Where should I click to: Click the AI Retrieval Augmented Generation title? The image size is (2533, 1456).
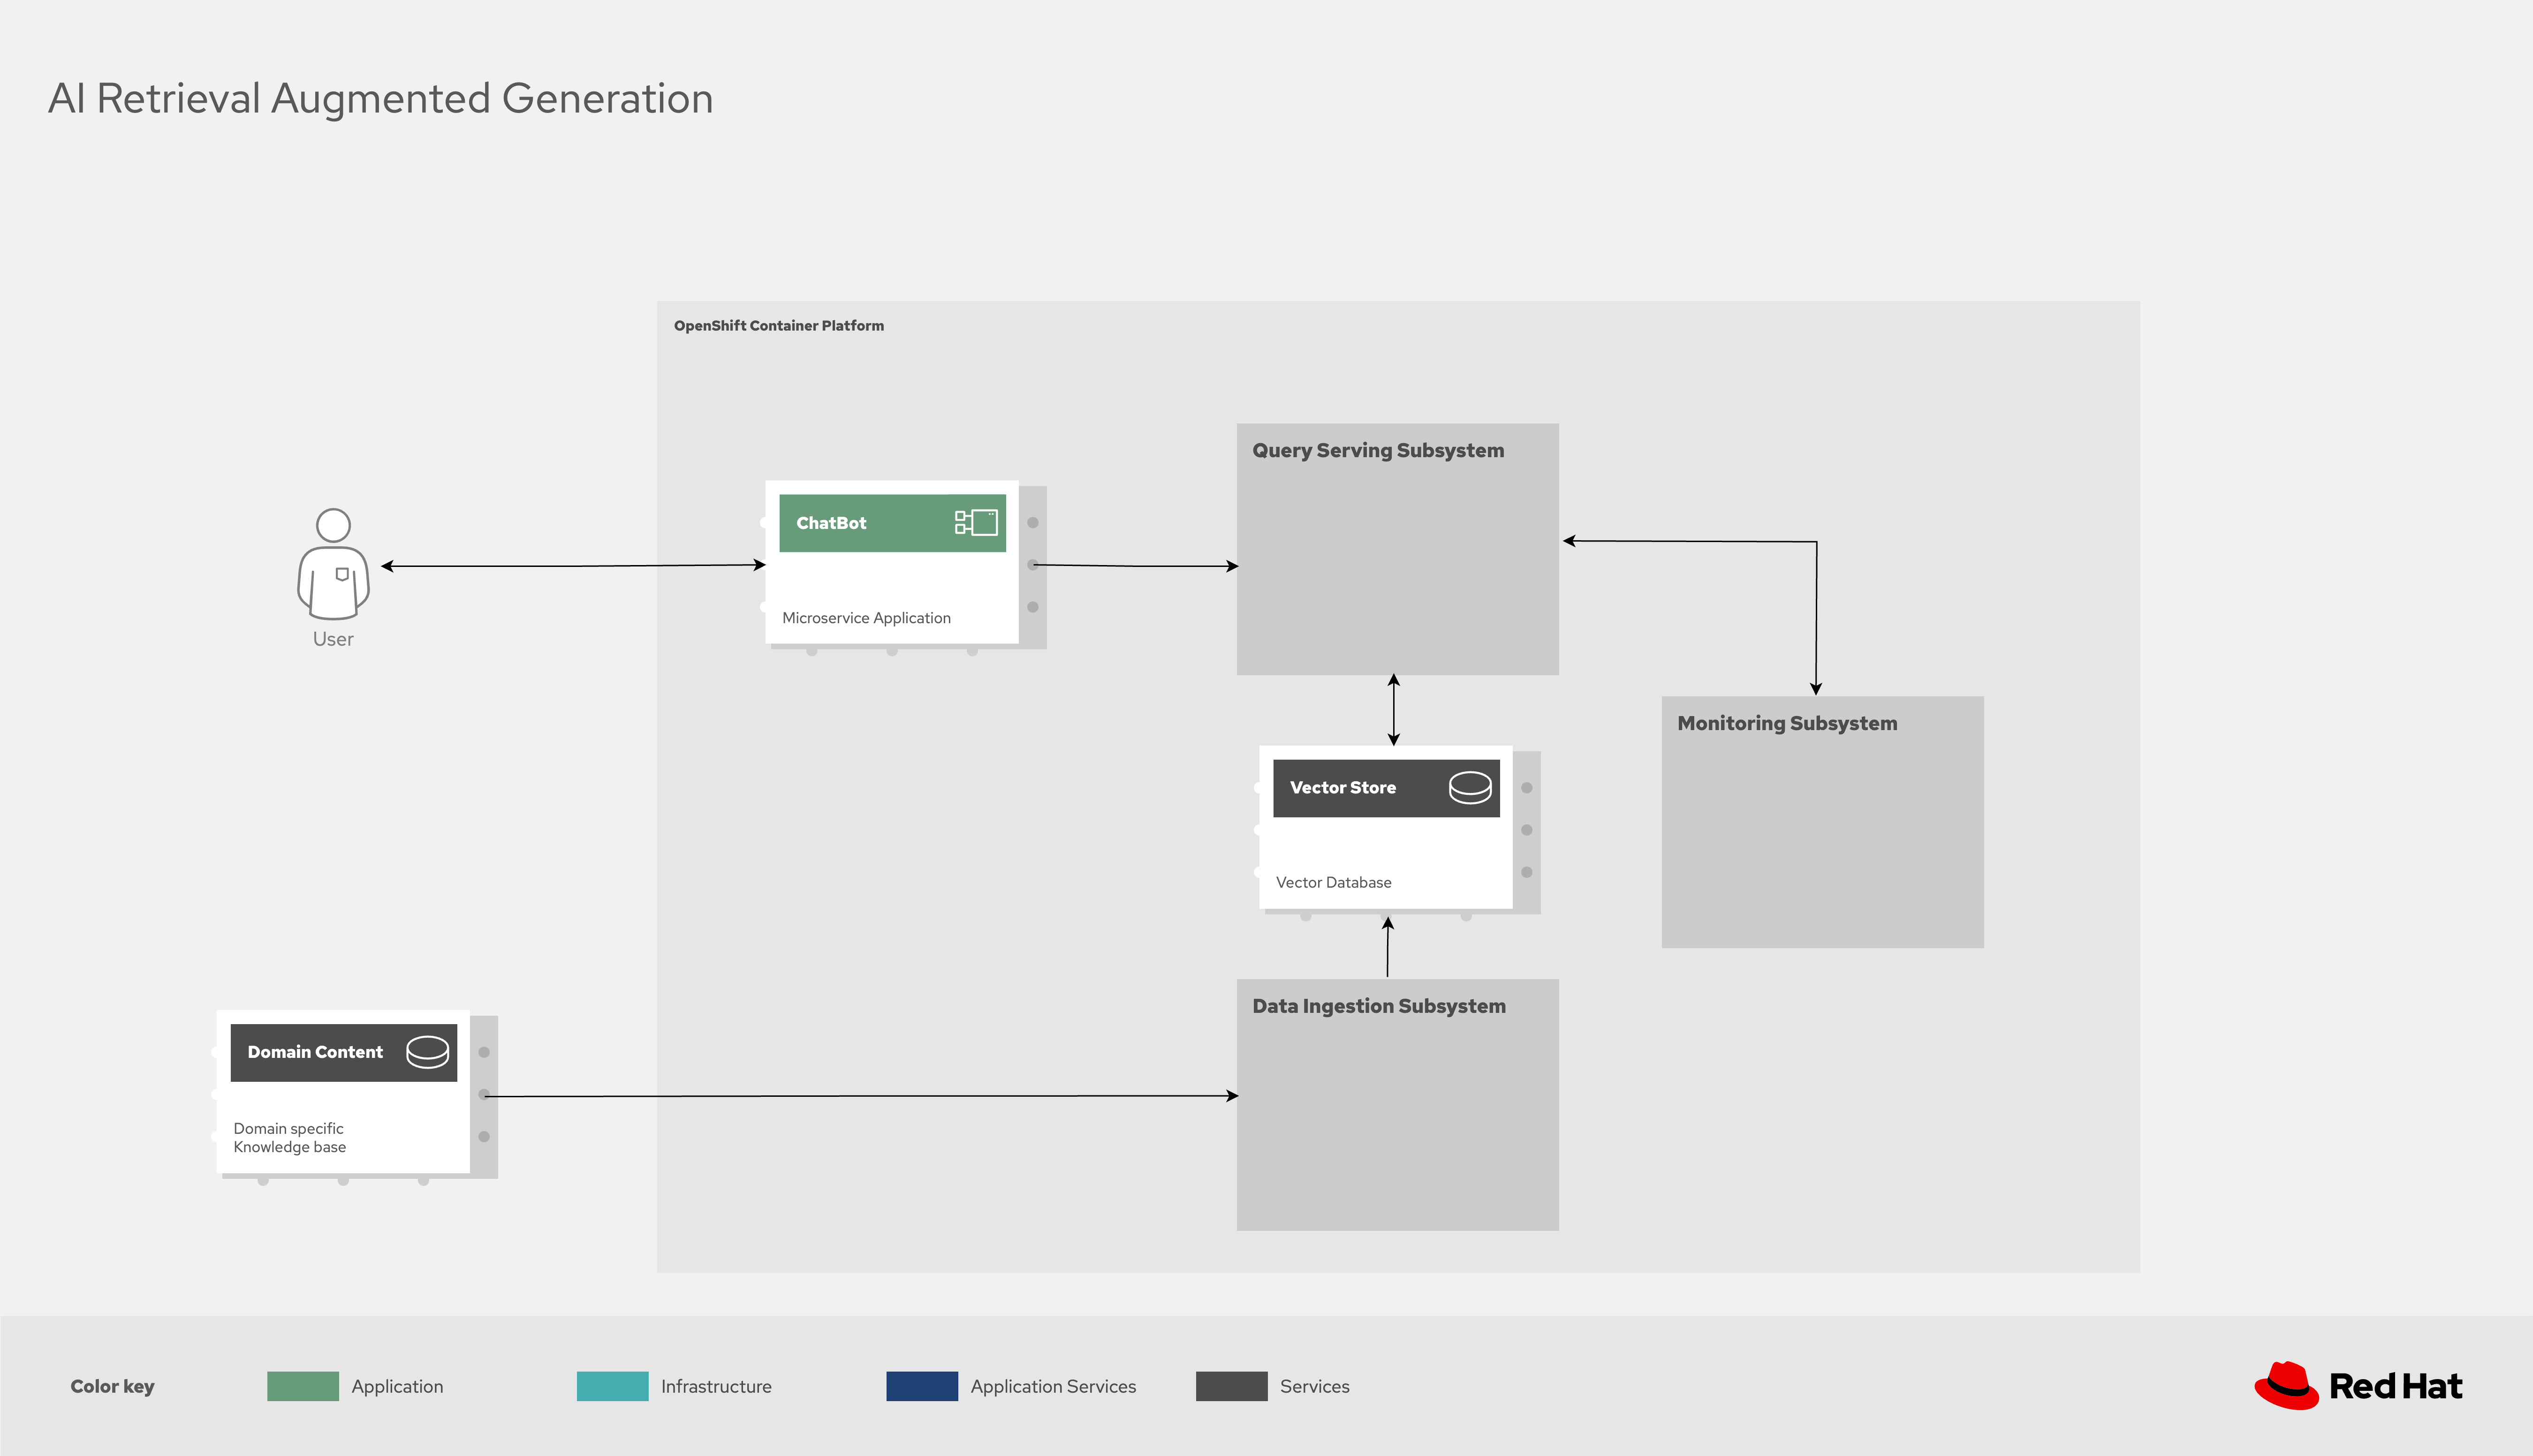click(380, 99)
